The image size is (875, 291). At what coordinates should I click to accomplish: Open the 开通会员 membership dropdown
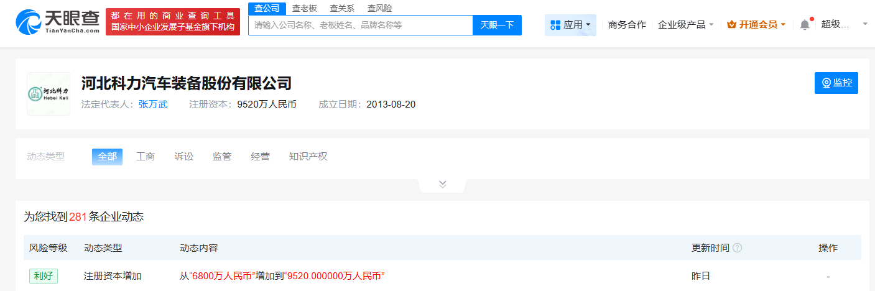coord(756,25)
